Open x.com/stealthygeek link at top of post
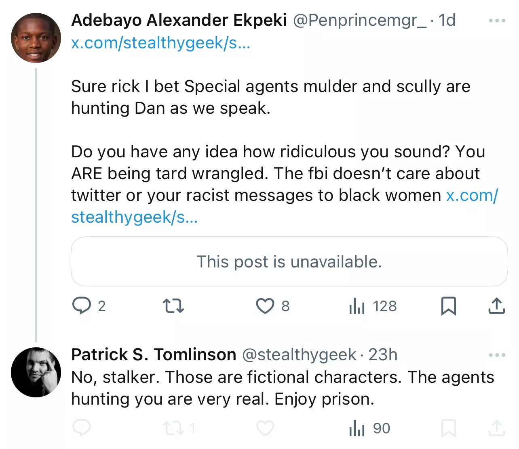Image resolution: width=519 pixels, height=449 pixels. tap(161, 43)
